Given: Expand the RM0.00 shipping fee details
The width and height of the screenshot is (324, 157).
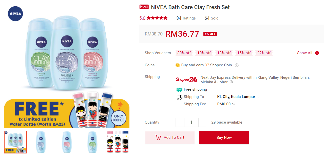Looking at the screenshot, I should click(226, 104).
